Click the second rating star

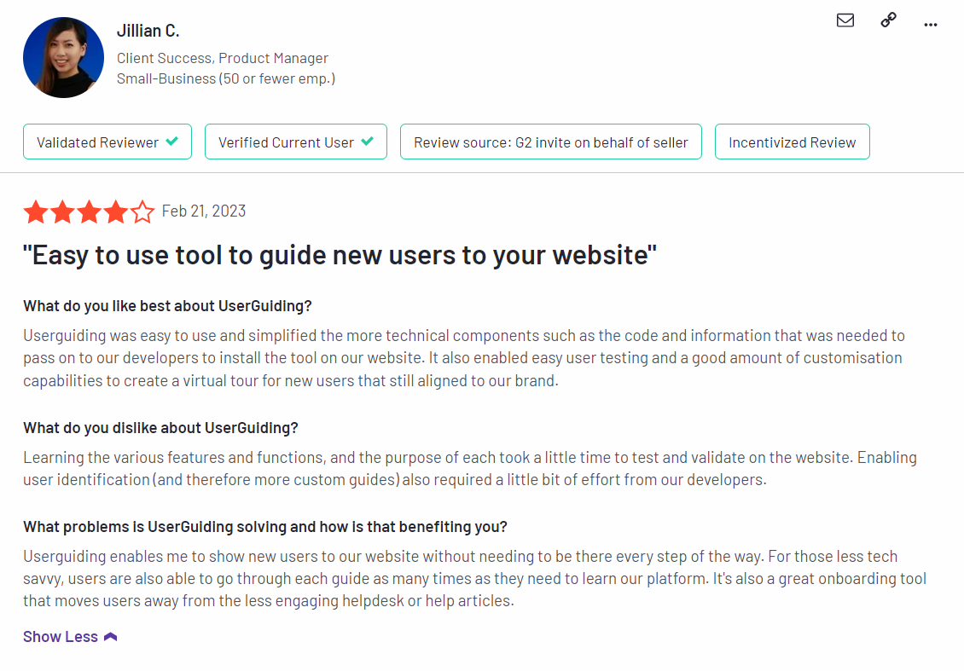click(63, 211)
